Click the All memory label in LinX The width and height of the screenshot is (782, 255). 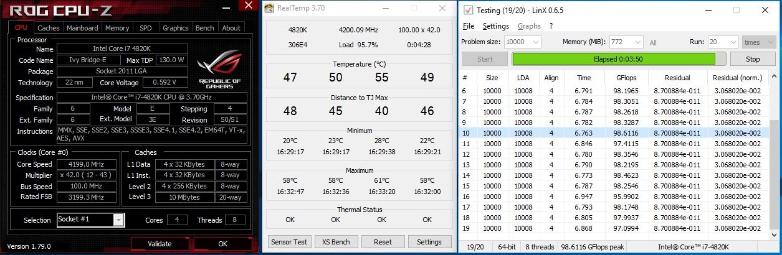[x=653, y=42]
